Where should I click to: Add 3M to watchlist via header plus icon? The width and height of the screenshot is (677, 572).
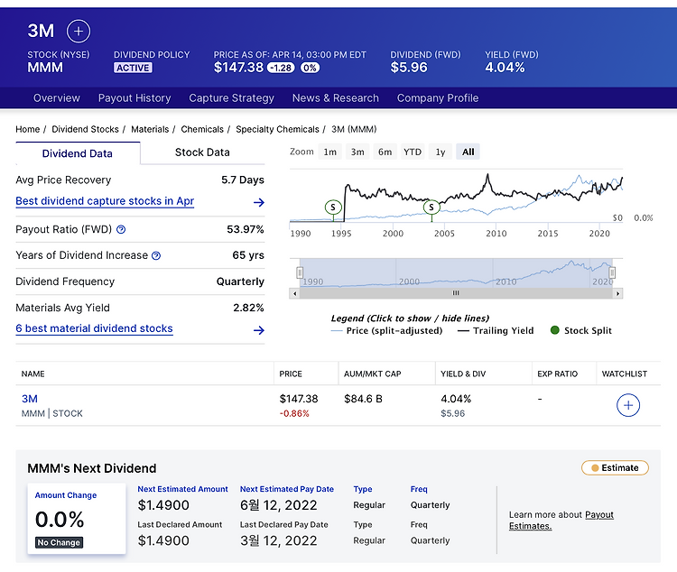click(x=79, y=31)
